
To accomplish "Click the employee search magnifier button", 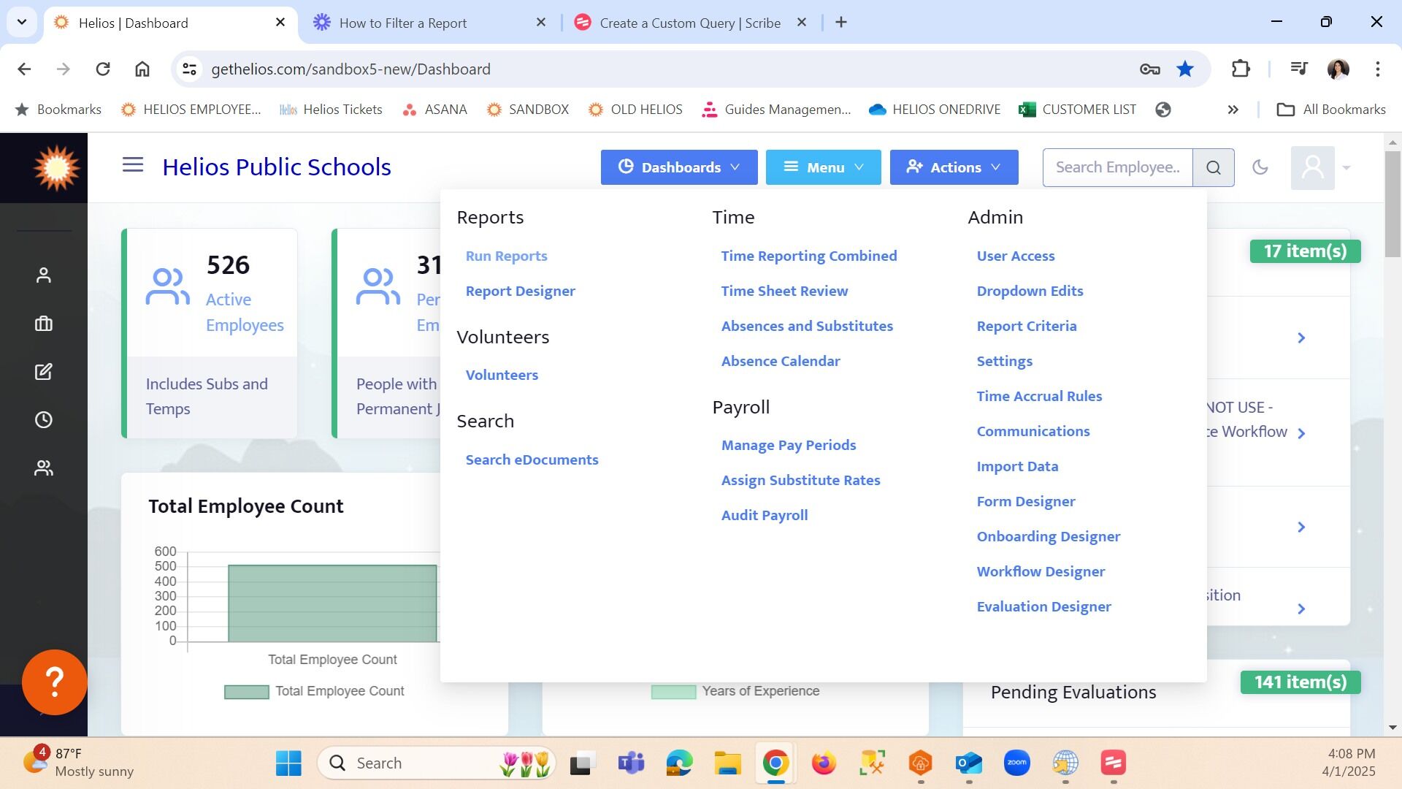I will pos(1213,168).
